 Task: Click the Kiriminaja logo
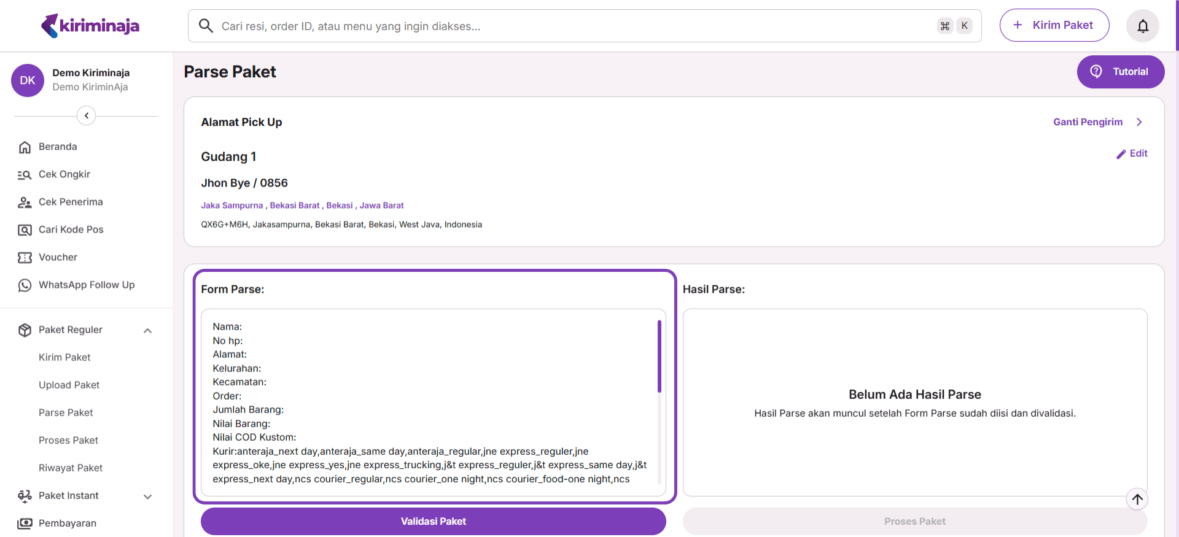90,26
